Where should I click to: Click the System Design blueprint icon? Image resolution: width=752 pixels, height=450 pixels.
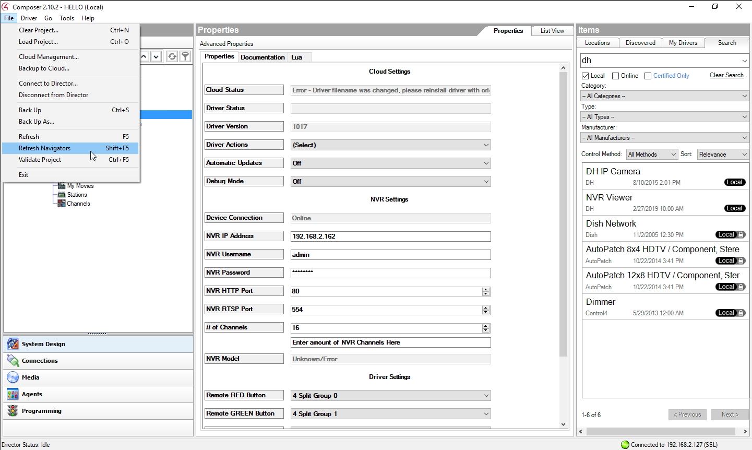pos(13,344)
